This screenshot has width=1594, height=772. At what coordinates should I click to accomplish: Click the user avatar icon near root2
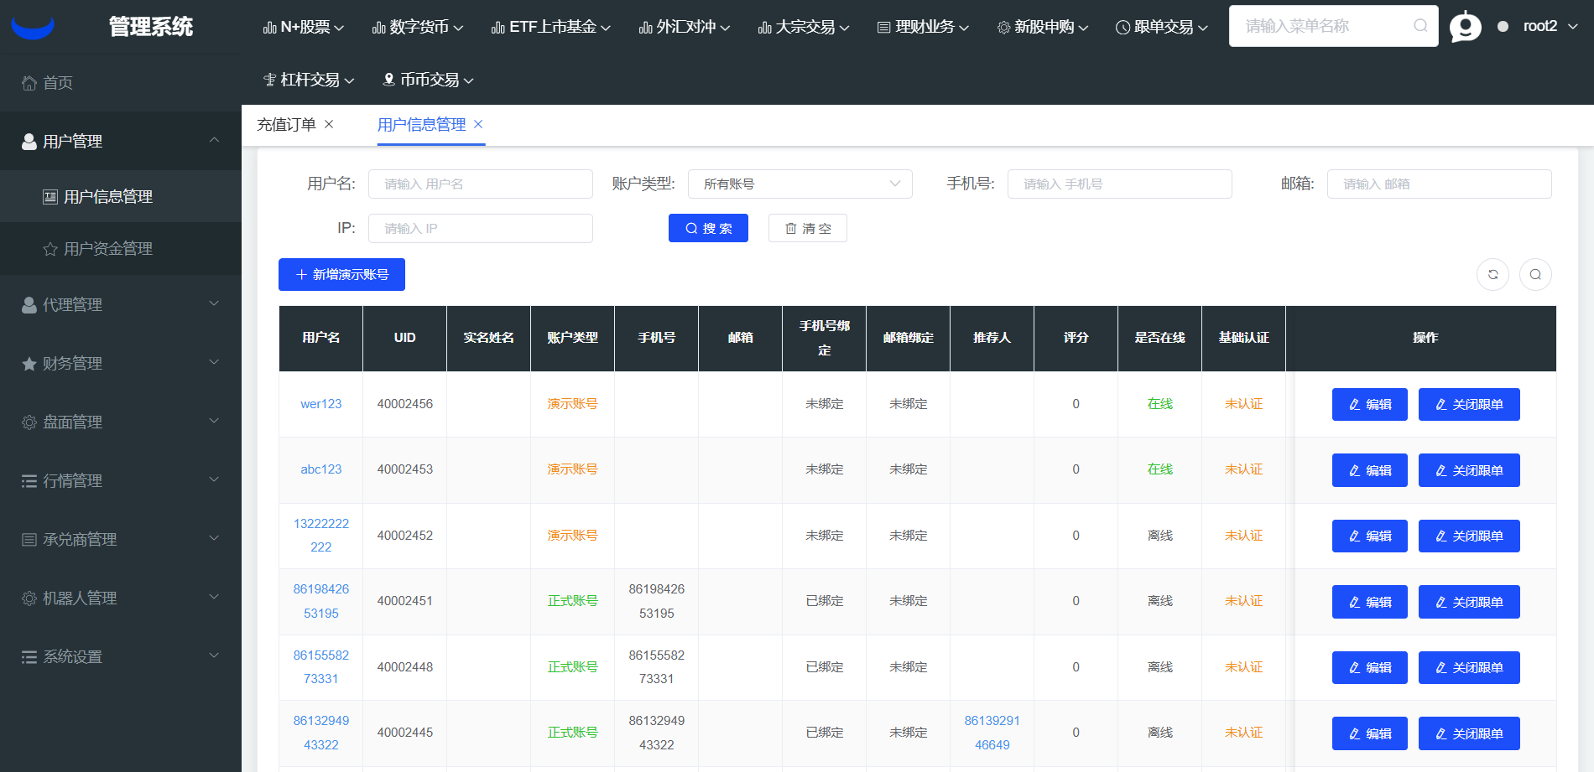1465,27
